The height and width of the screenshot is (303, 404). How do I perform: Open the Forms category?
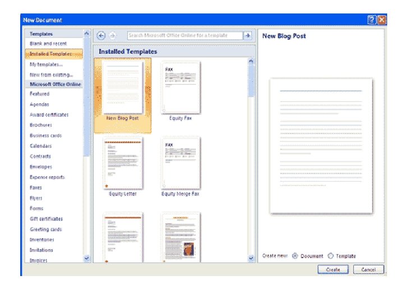(x=36, y=208)
